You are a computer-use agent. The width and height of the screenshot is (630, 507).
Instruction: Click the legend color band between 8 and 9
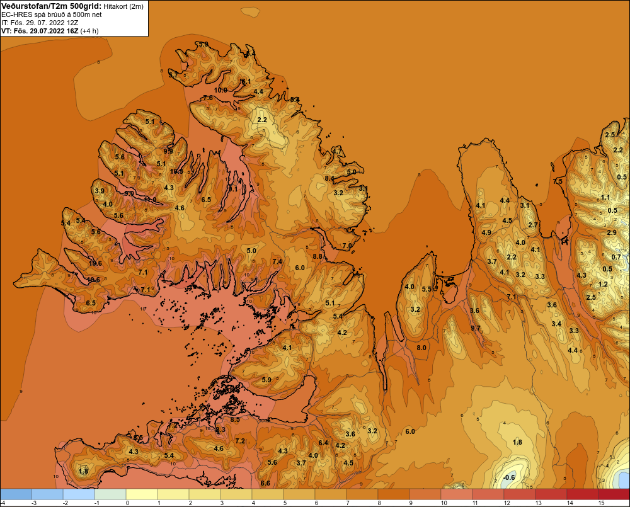tap(394, 494)
